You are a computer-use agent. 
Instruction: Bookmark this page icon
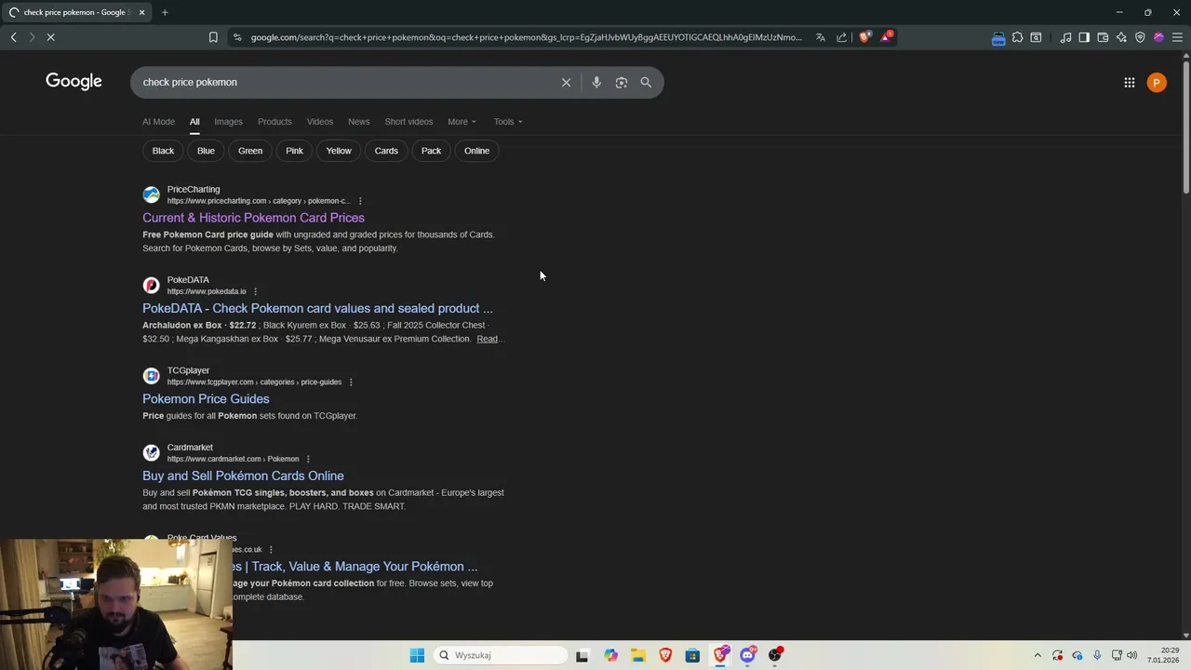pos(213,37)
